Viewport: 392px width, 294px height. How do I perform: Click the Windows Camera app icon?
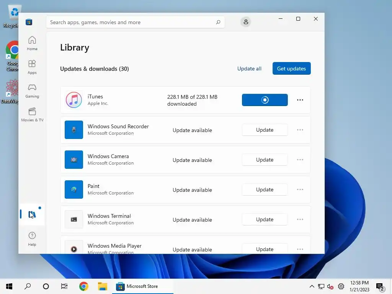pyautogui.click(x=74, y=160)
